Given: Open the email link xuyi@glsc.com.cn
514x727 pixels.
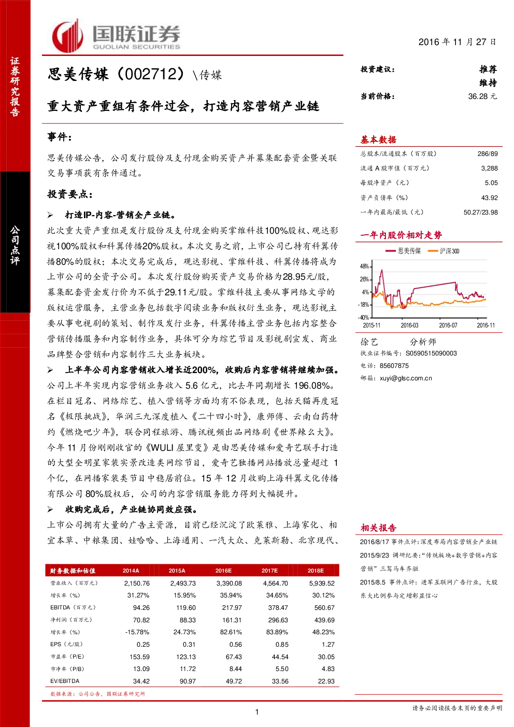Looking at the screenshot, I should pos(406,378).
